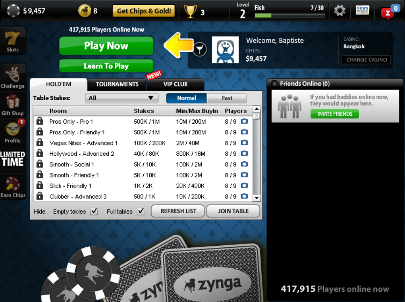405x302 pixels.
Task: Open the Gift Shop icon
Action: point(13,105)
